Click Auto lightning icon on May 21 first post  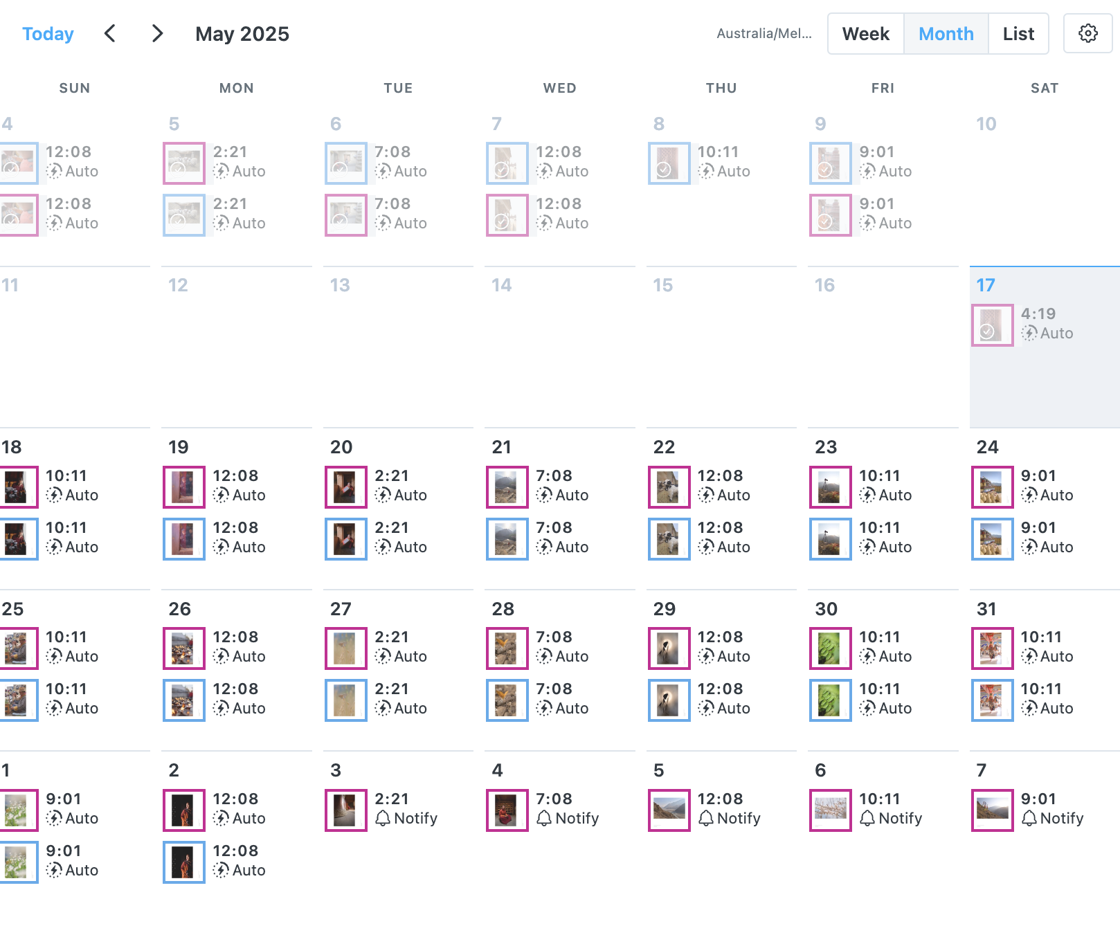[x=545, y=495]
